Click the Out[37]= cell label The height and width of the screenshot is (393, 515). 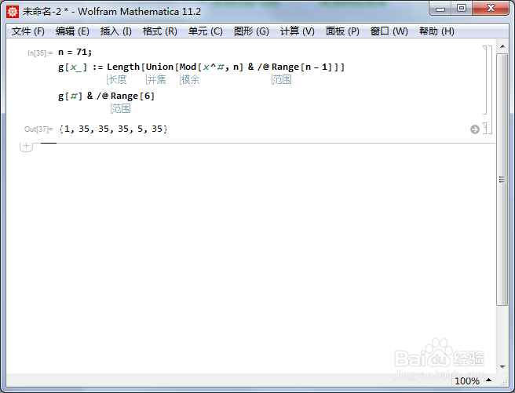(x=38, y=129)
